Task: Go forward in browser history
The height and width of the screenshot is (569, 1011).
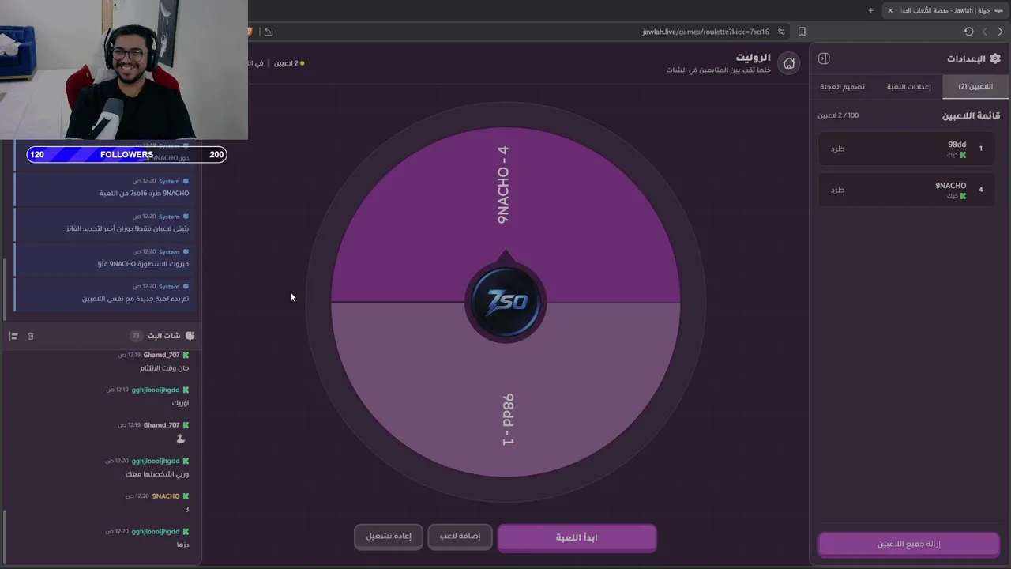Action: click(x=984, y=32)
